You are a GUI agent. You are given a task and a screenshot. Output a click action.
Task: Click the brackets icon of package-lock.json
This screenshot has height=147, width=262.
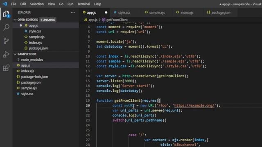coord(18,77)
